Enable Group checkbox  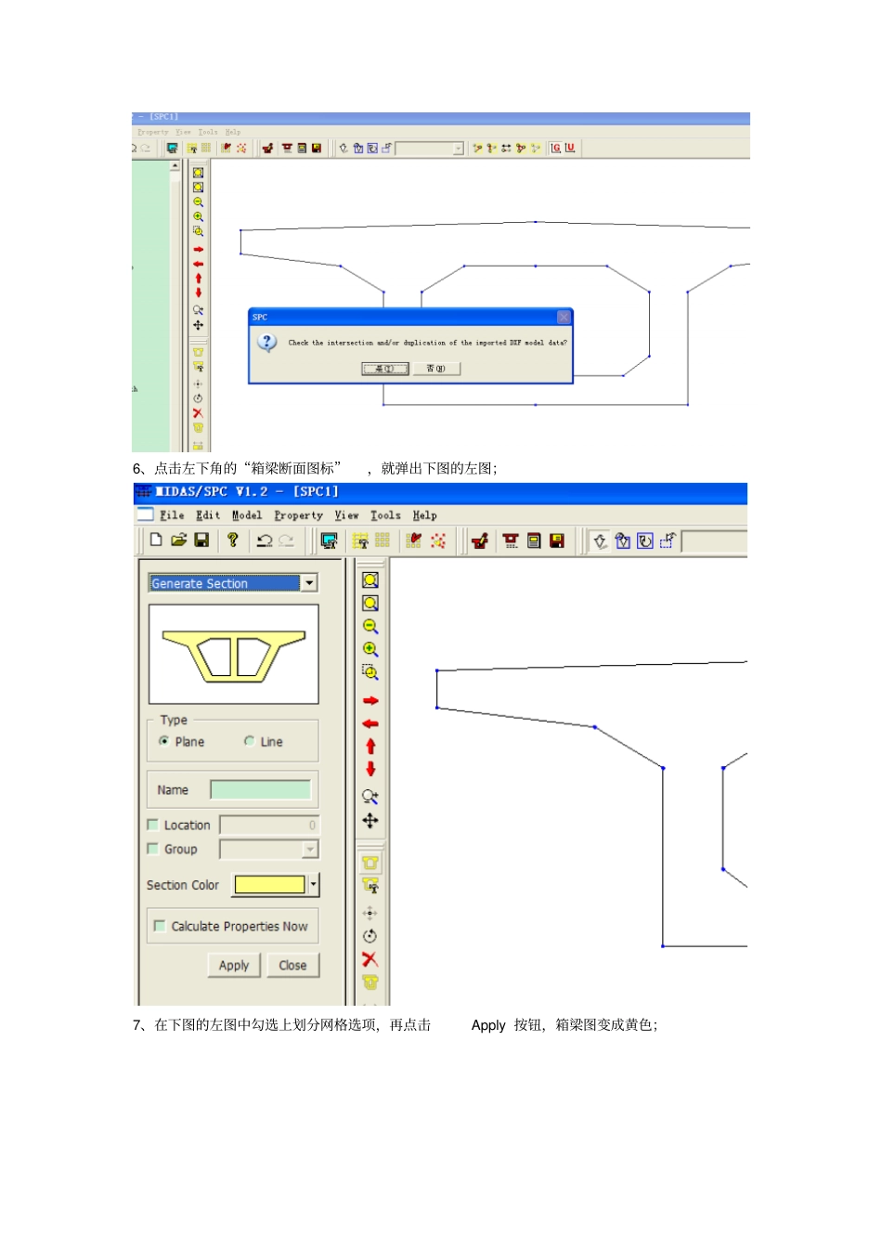(x=152, y=849)
